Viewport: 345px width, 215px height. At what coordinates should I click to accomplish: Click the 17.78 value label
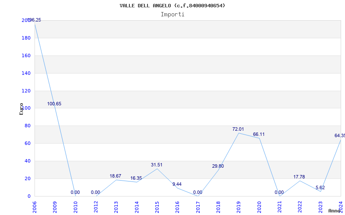coord(299,177)
